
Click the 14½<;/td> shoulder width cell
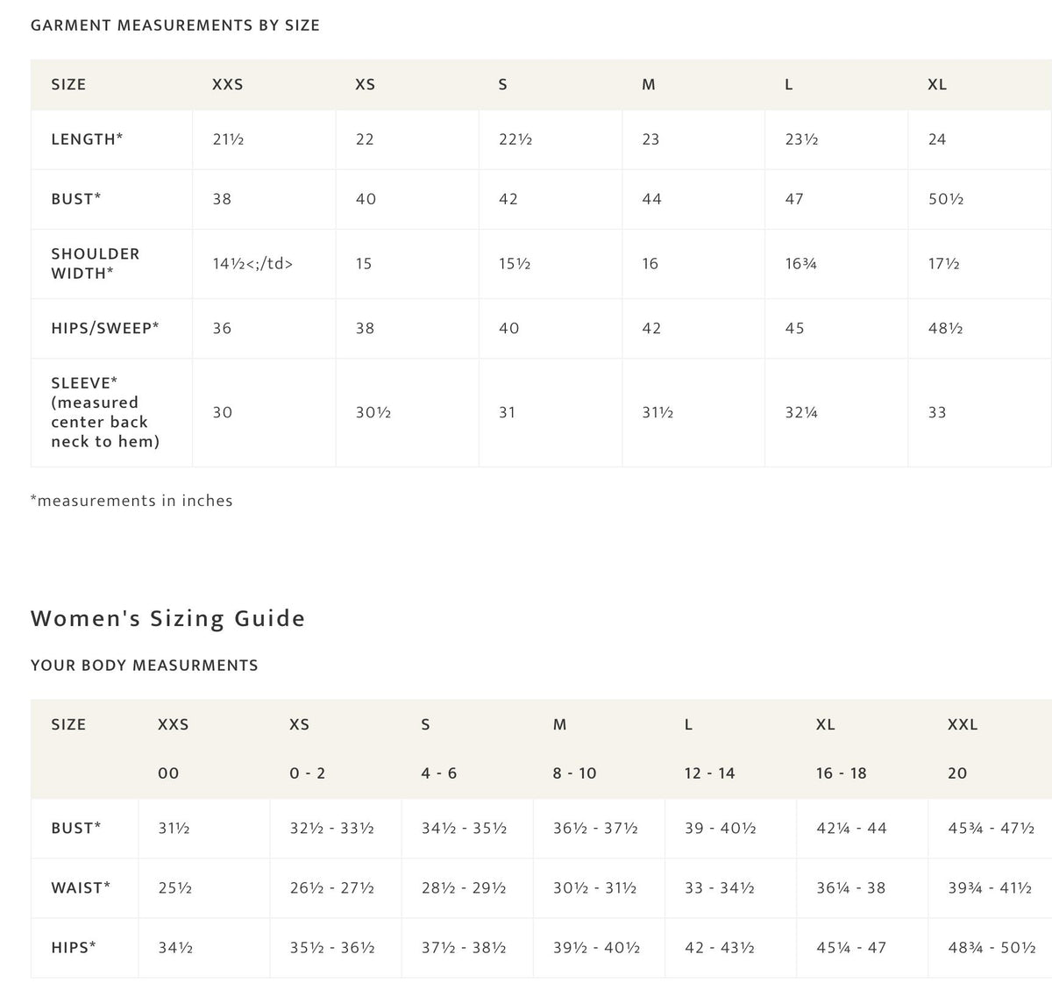(x=252, y=263)
